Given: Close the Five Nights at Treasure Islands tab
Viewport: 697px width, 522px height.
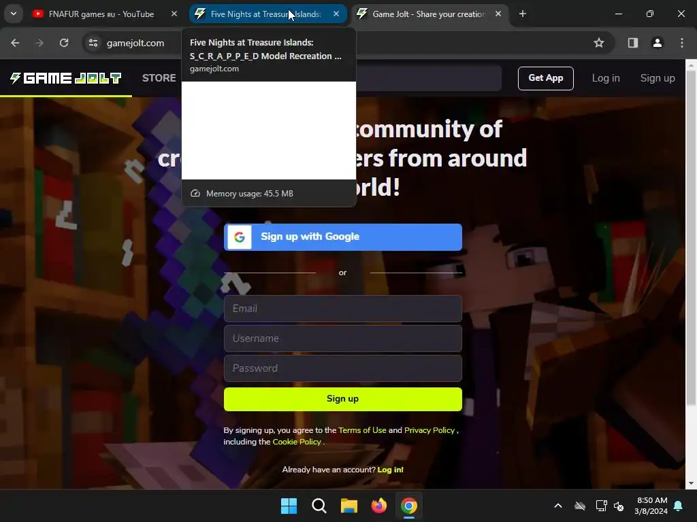Looking at the screenshot, I should point(336,14).
